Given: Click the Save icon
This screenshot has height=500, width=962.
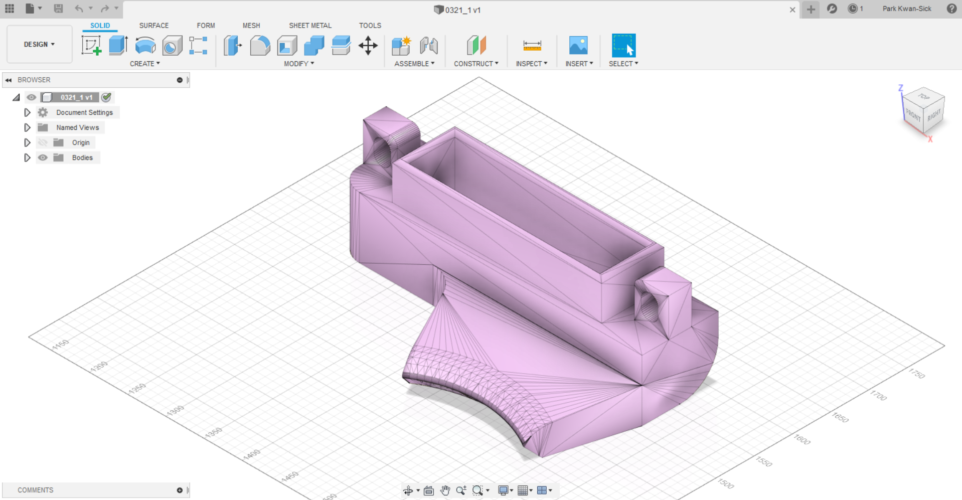Looking at the screenshot, I should tap(58, 9).
